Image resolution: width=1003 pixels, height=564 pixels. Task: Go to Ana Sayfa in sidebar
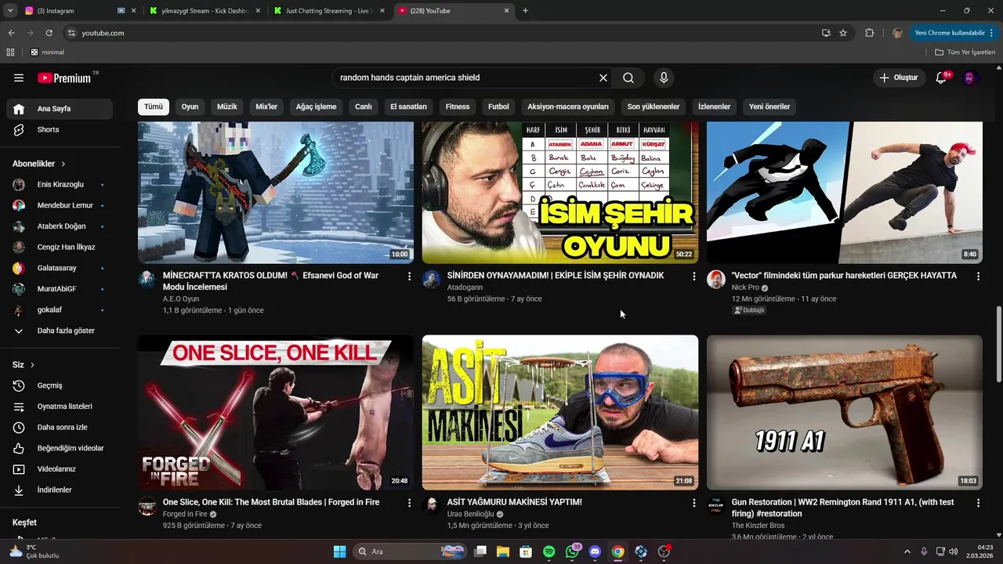60,109
